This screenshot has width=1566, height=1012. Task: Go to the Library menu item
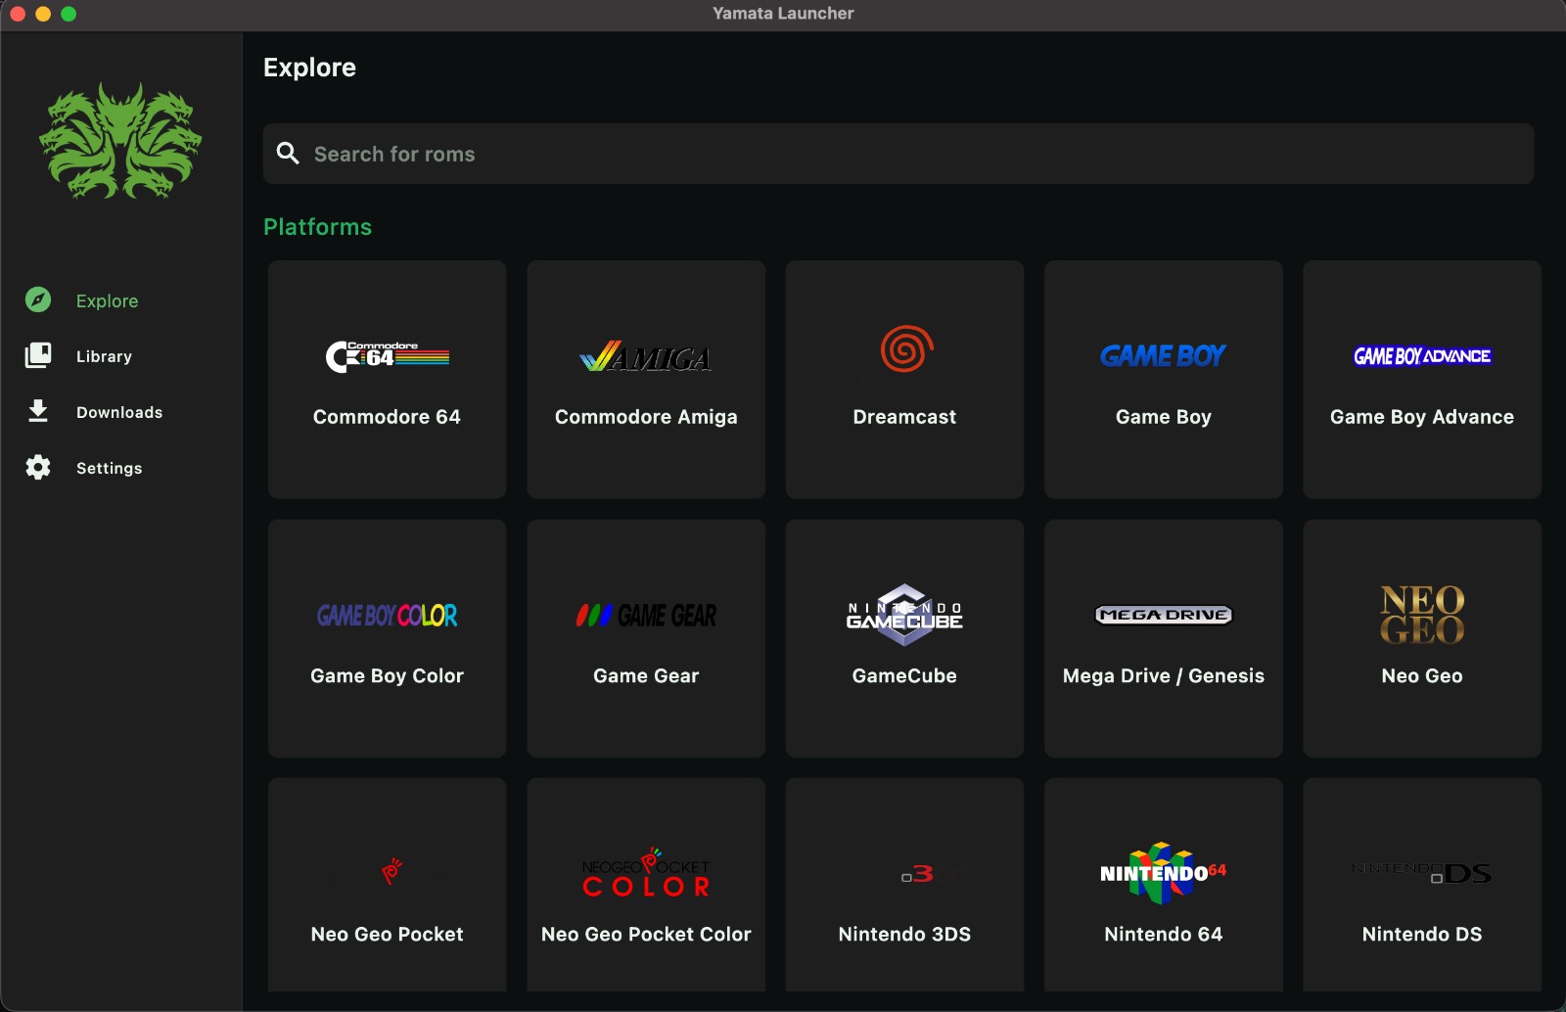(x=104, y=356)
